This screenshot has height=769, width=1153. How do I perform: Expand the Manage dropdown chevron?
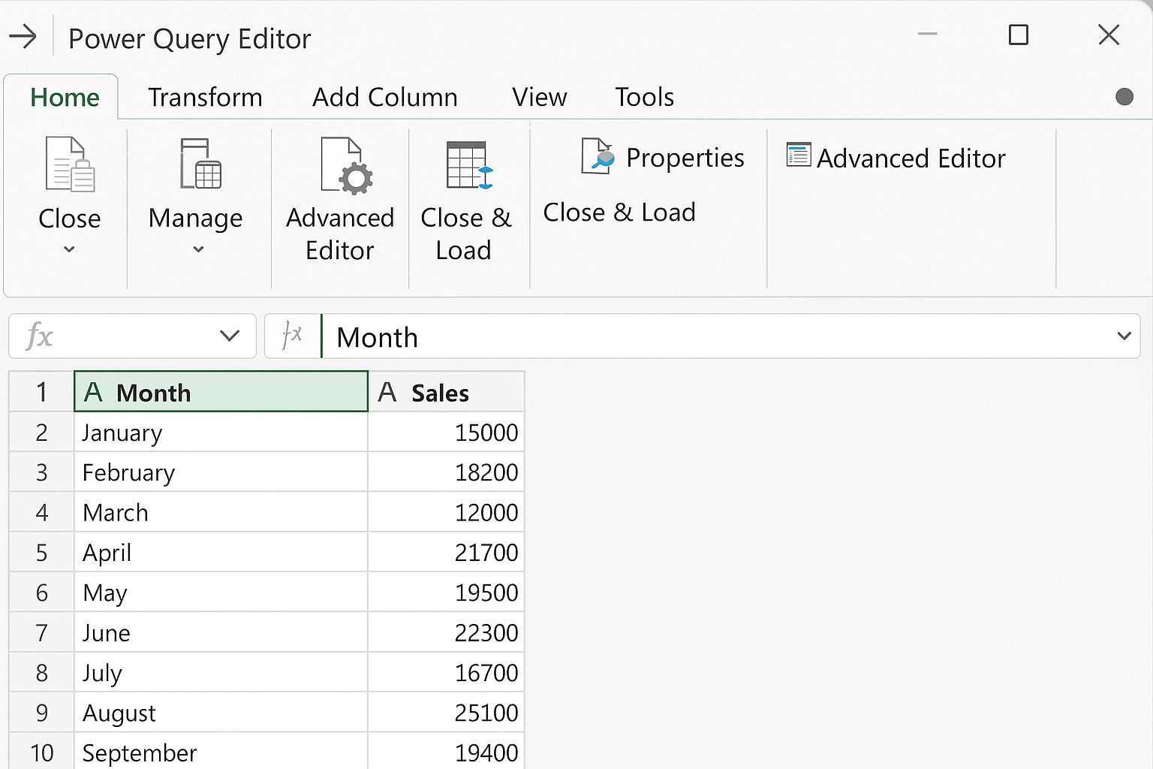198,249
